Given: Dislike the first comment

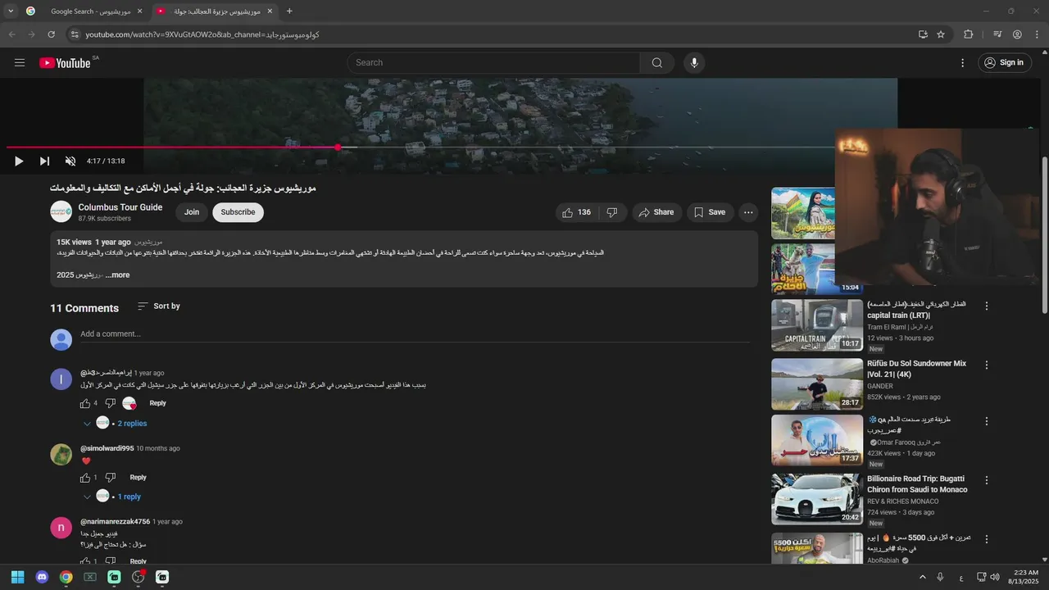Looking at the screenshot, I should [x=111, y=403].
